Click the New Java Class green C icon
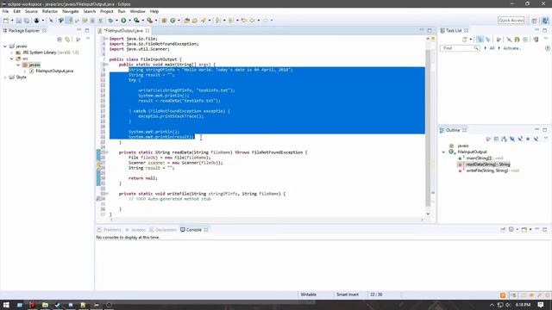This screenshot has width=552, height=310. pyautogui.click(x=172, y=21)
